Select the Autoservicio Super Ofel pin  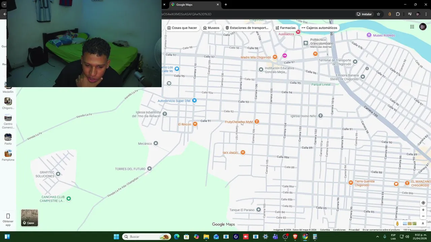tap(194, 100)
